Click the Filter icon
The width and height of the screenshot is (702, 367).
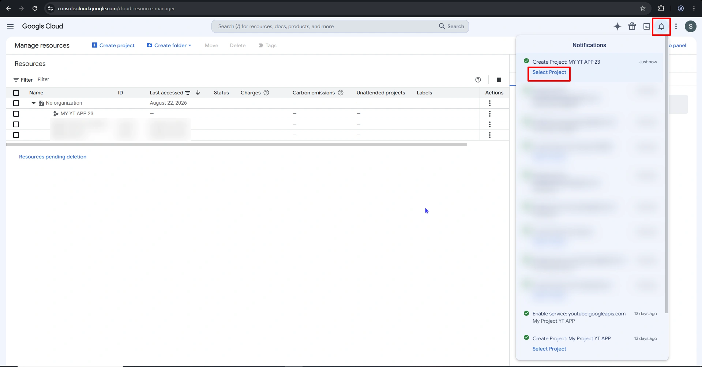pos(16,80)
